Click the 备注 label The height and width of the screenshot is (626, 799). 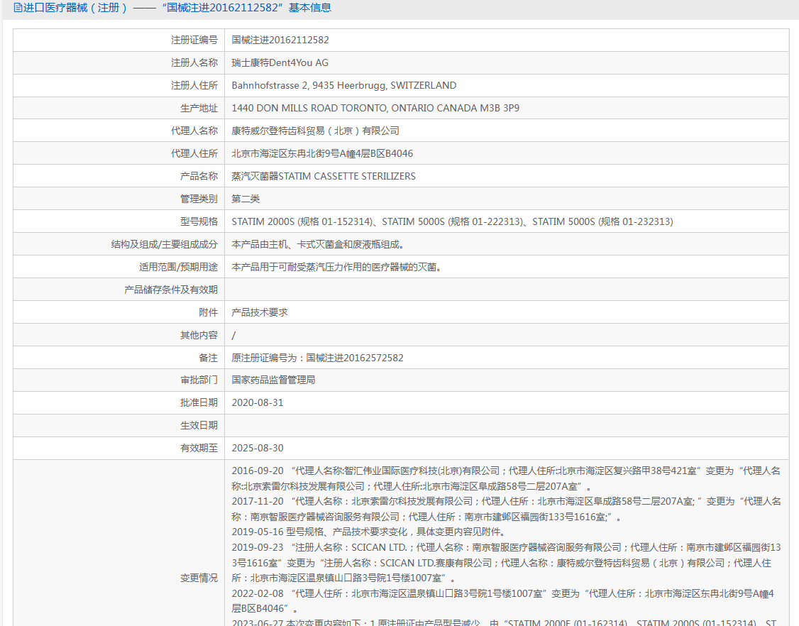click(x=209, y=358)
